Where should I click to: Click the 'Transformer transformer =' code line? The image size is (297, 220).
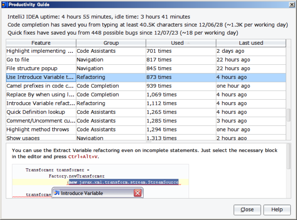pos(58,170)
